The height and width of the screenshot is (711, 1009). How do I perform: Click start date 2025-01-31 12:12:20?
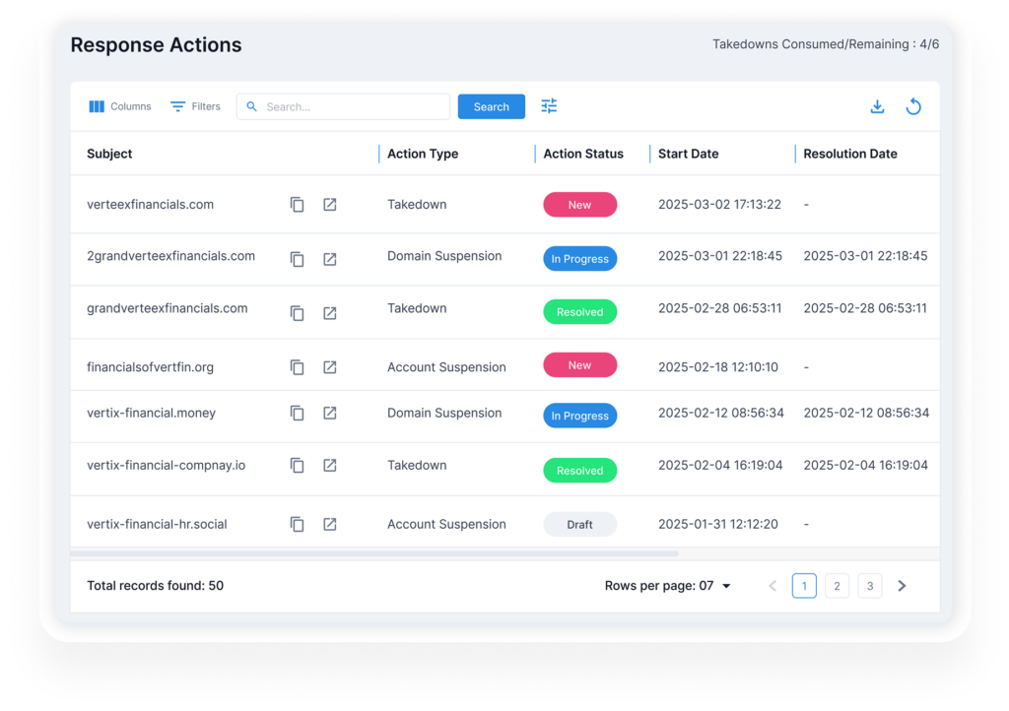pyautogui.click(x=718, y=524)
